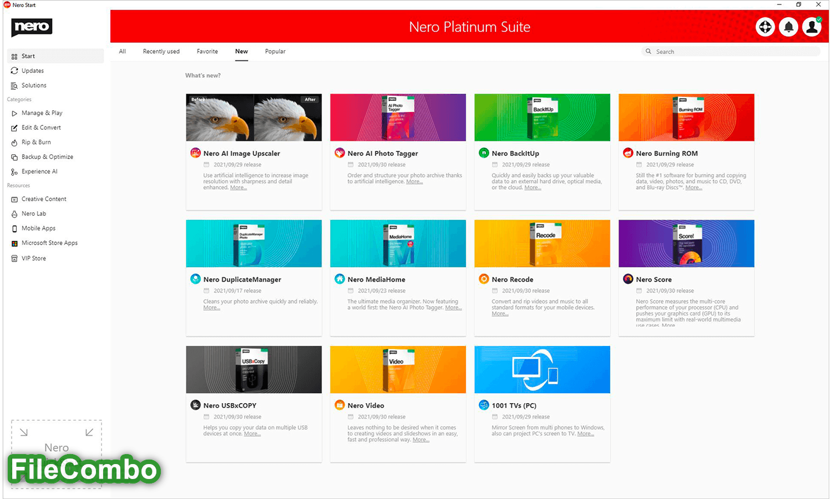Open More link for Nero MediaHome
This screenshot has width=832, height=499.
point(453,308)
